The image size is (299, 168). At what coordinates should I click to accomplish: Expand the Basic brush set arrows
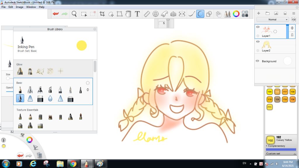(x=88, y=90)
